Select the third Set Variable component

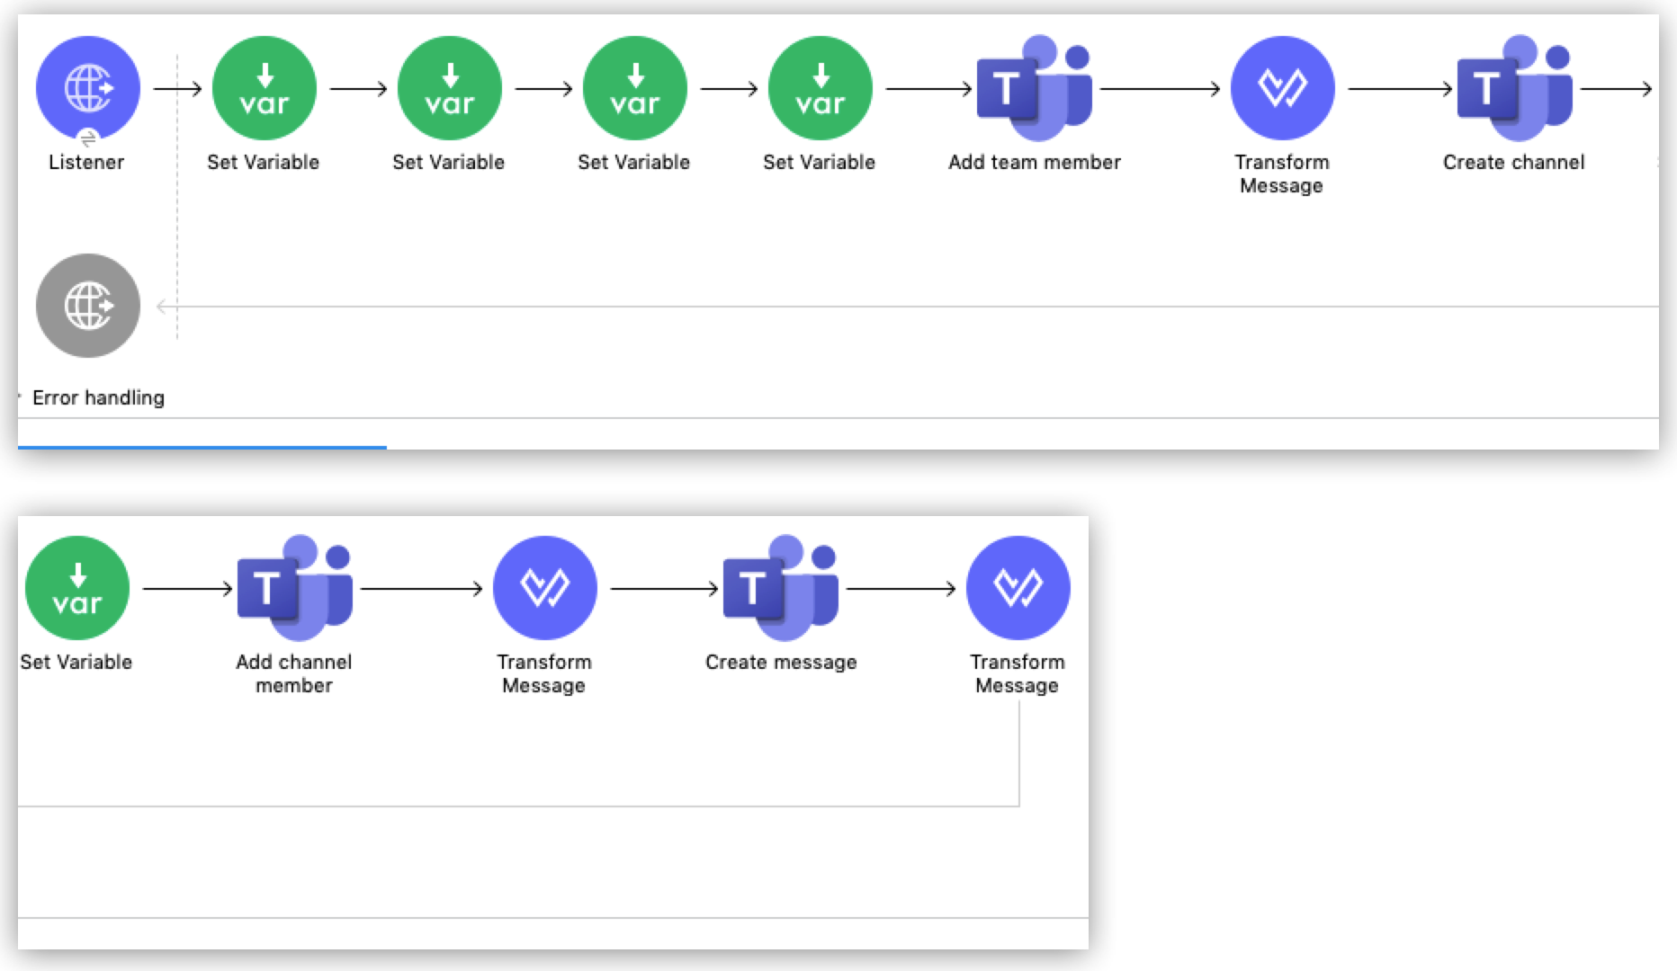click(x=634, y=88)
